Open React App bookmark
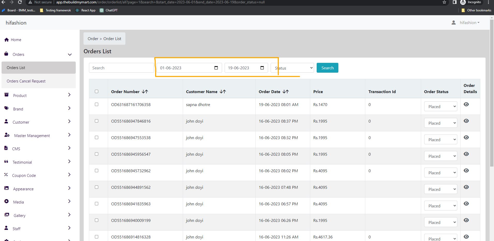Screen dimensions: 494x241 [86, 10]
